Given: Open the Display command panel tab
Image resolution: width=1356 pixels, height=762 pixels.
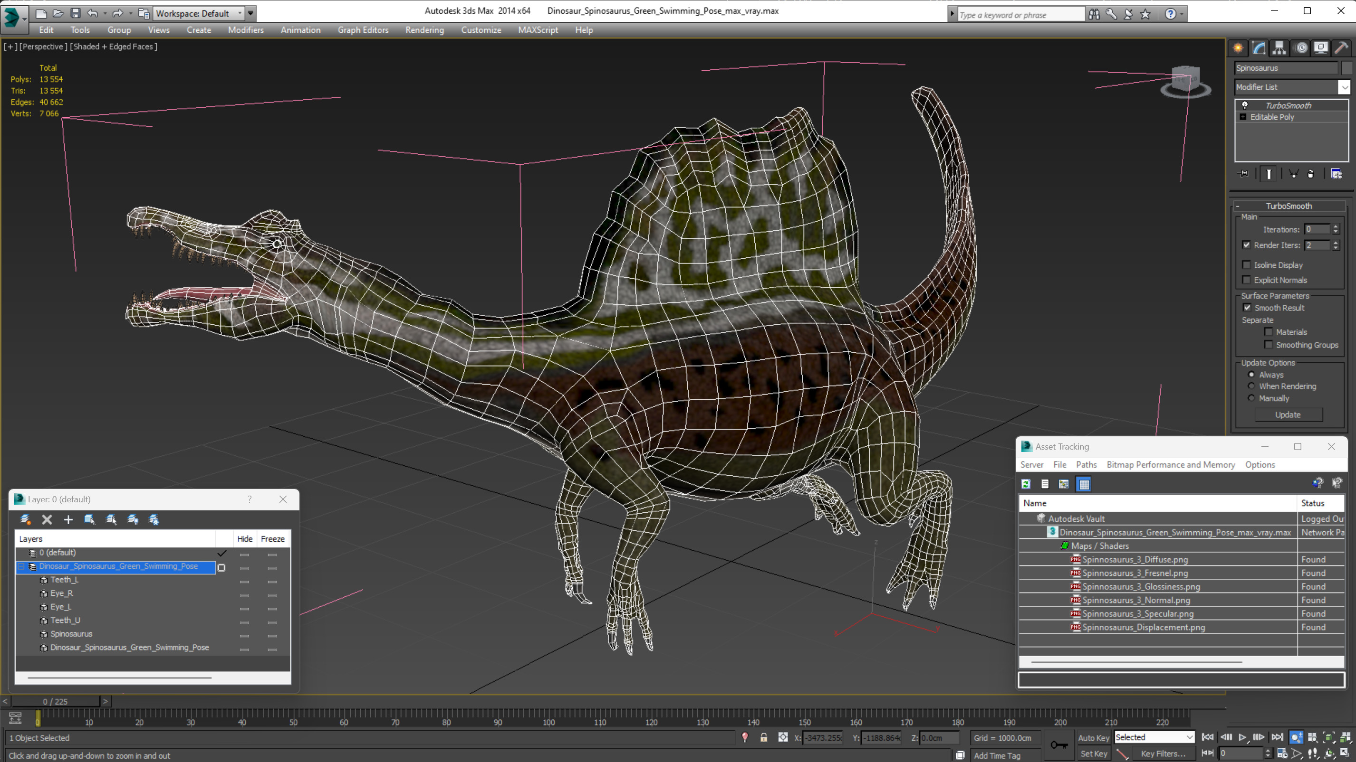Looking at the screenshot, I should click(1321, 48).
